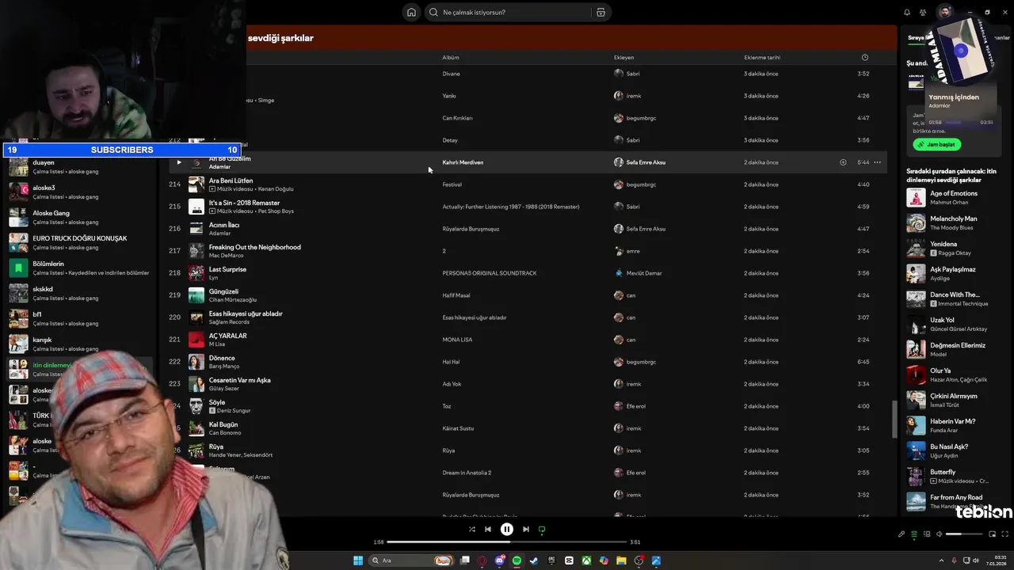Image resolution: width=1014 pixels, height=570 pixels.
Task: Open the notifications bell
Action: [x=907, y=12]
